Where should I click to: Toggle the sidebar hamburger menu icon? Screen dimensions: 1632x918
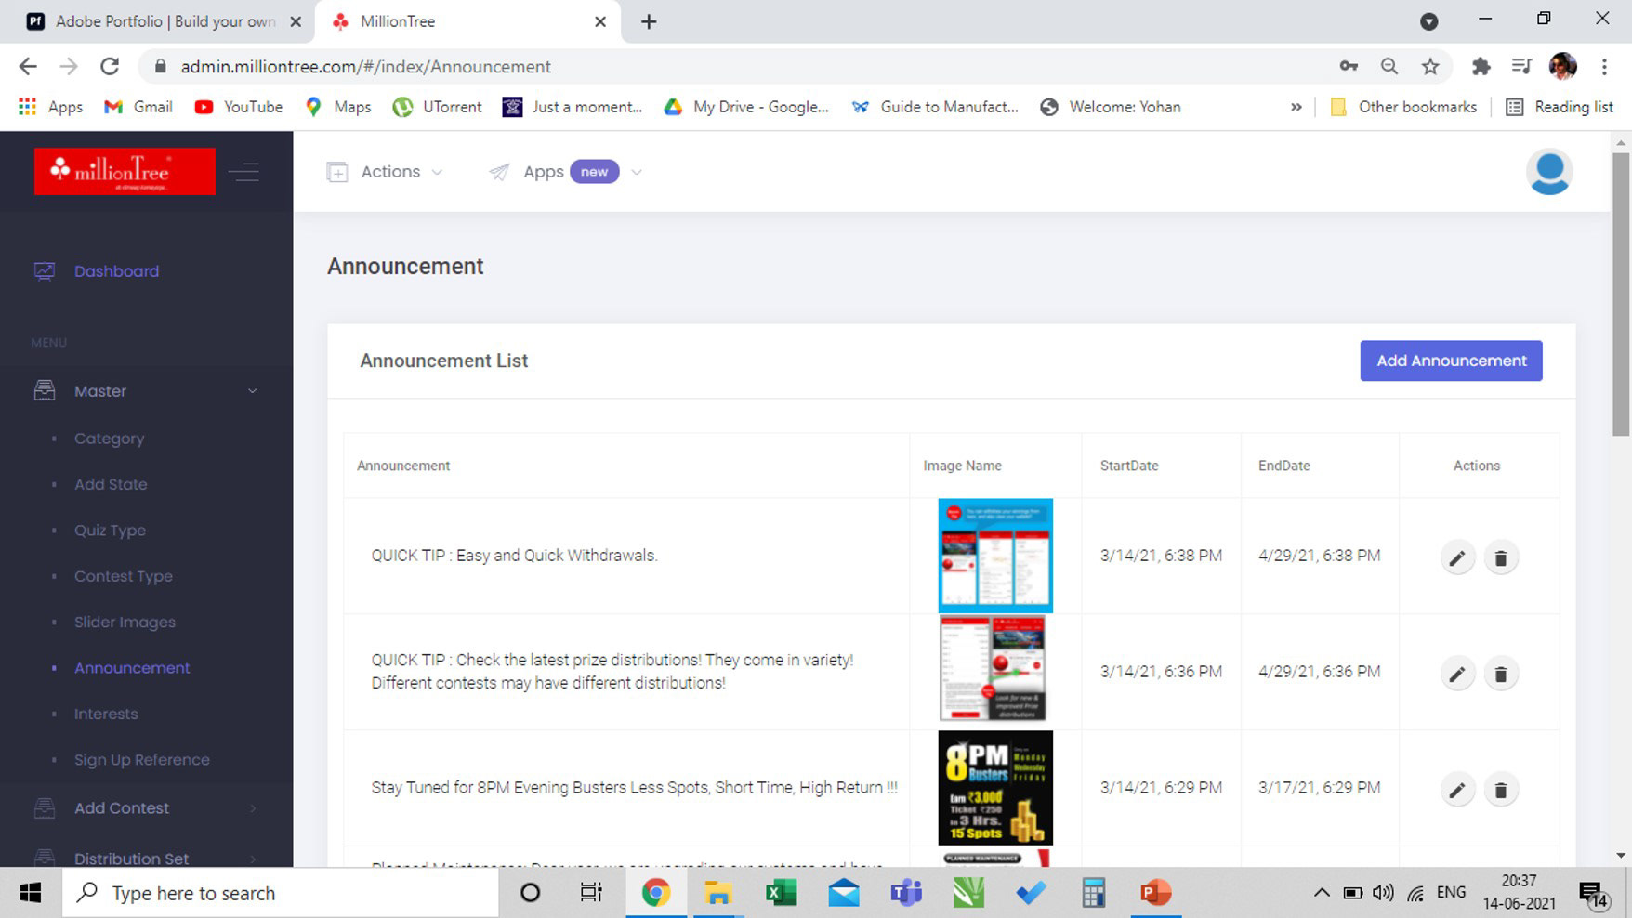[x=244, y=172]
